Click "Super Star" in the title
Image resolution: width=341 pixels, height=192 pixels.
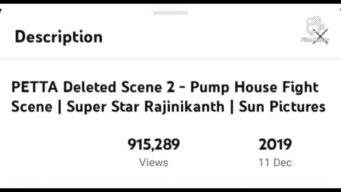coord(103,107)
